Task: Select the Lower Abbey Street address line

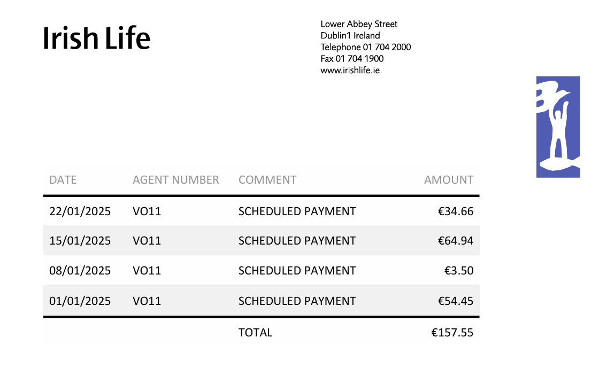Action: click(x=359, y=24)
